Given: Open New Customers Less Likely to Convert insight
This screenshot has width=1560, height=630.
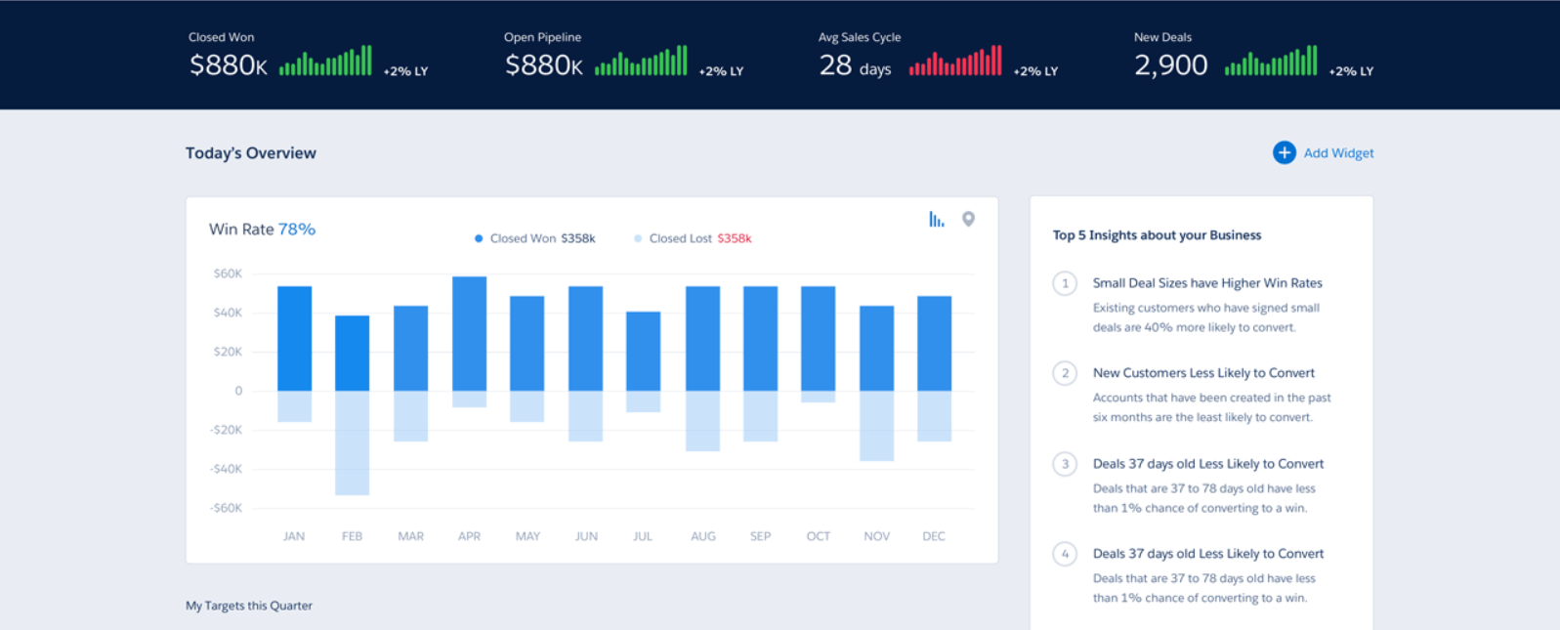Looking at the screenshot, I should tap(1202, 373).
